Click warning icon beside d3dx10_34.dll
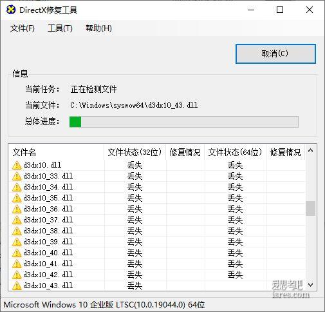325x312 pixels. pyautogui.click(x=17, y=187)
